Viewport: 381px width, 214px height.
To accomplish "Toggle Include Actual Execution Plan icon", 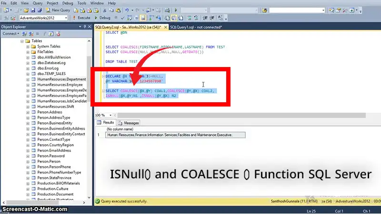I will click(151, 18).
